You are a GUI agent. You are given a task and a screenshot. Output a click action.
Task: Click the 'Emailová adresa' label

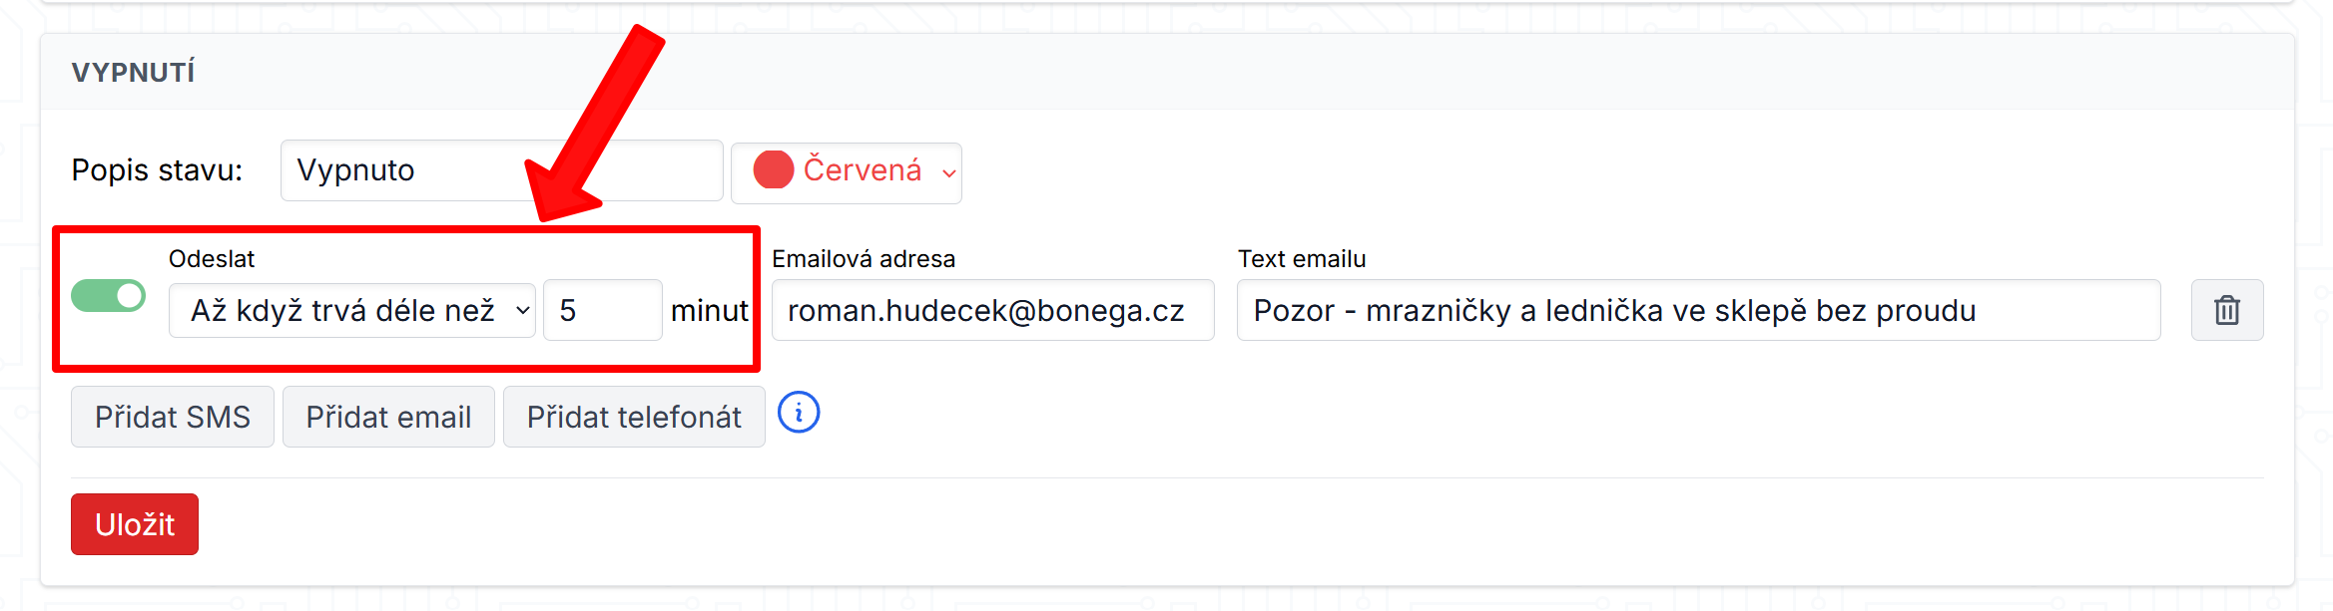864,259
